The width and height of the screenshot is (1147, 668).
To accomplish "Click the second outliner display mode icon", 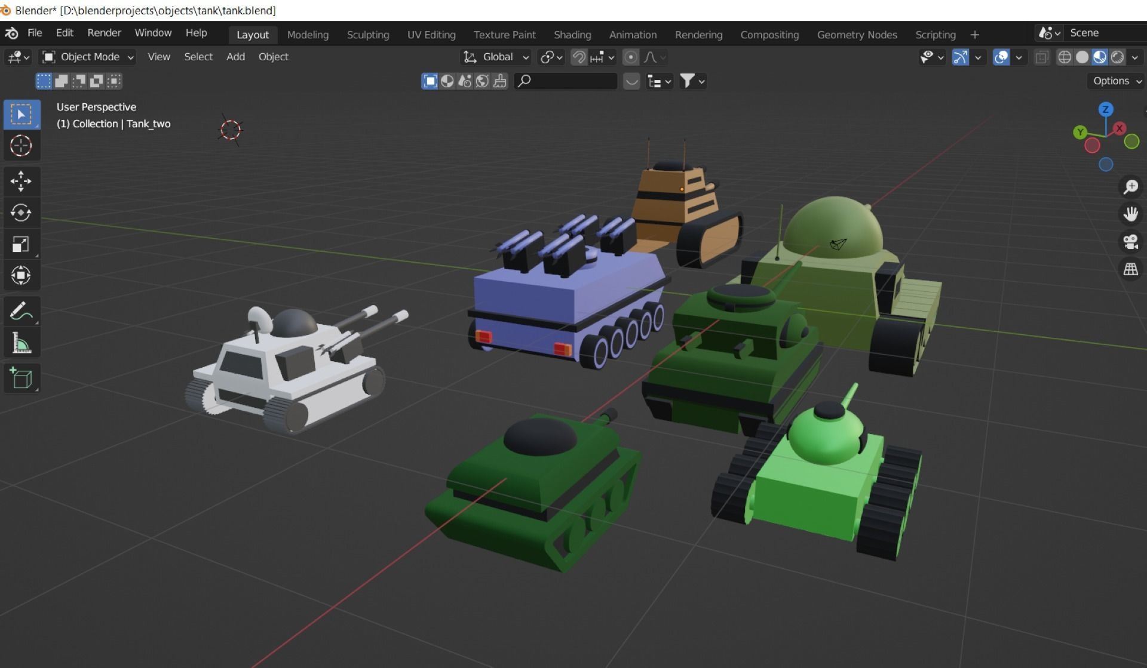I will pyautogui.click(x=447, y=81).
